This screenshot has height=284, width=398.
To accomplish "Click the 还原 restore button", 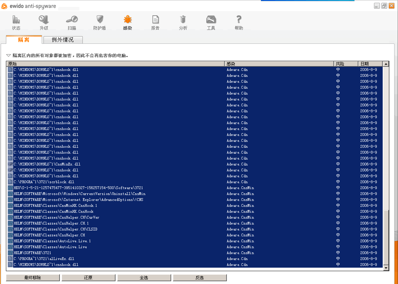I will click(x=88, y=278).
